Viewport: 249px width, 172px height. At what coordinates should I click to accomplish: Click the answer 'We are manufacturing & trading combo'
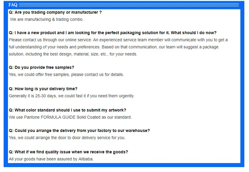(47, 20)
